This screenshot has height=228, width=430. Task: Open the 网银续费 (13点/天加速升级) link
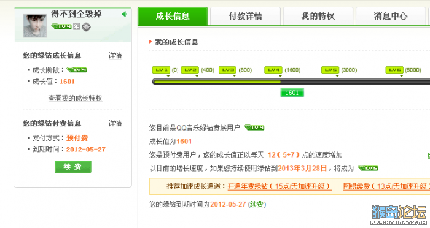coord(386,186)
